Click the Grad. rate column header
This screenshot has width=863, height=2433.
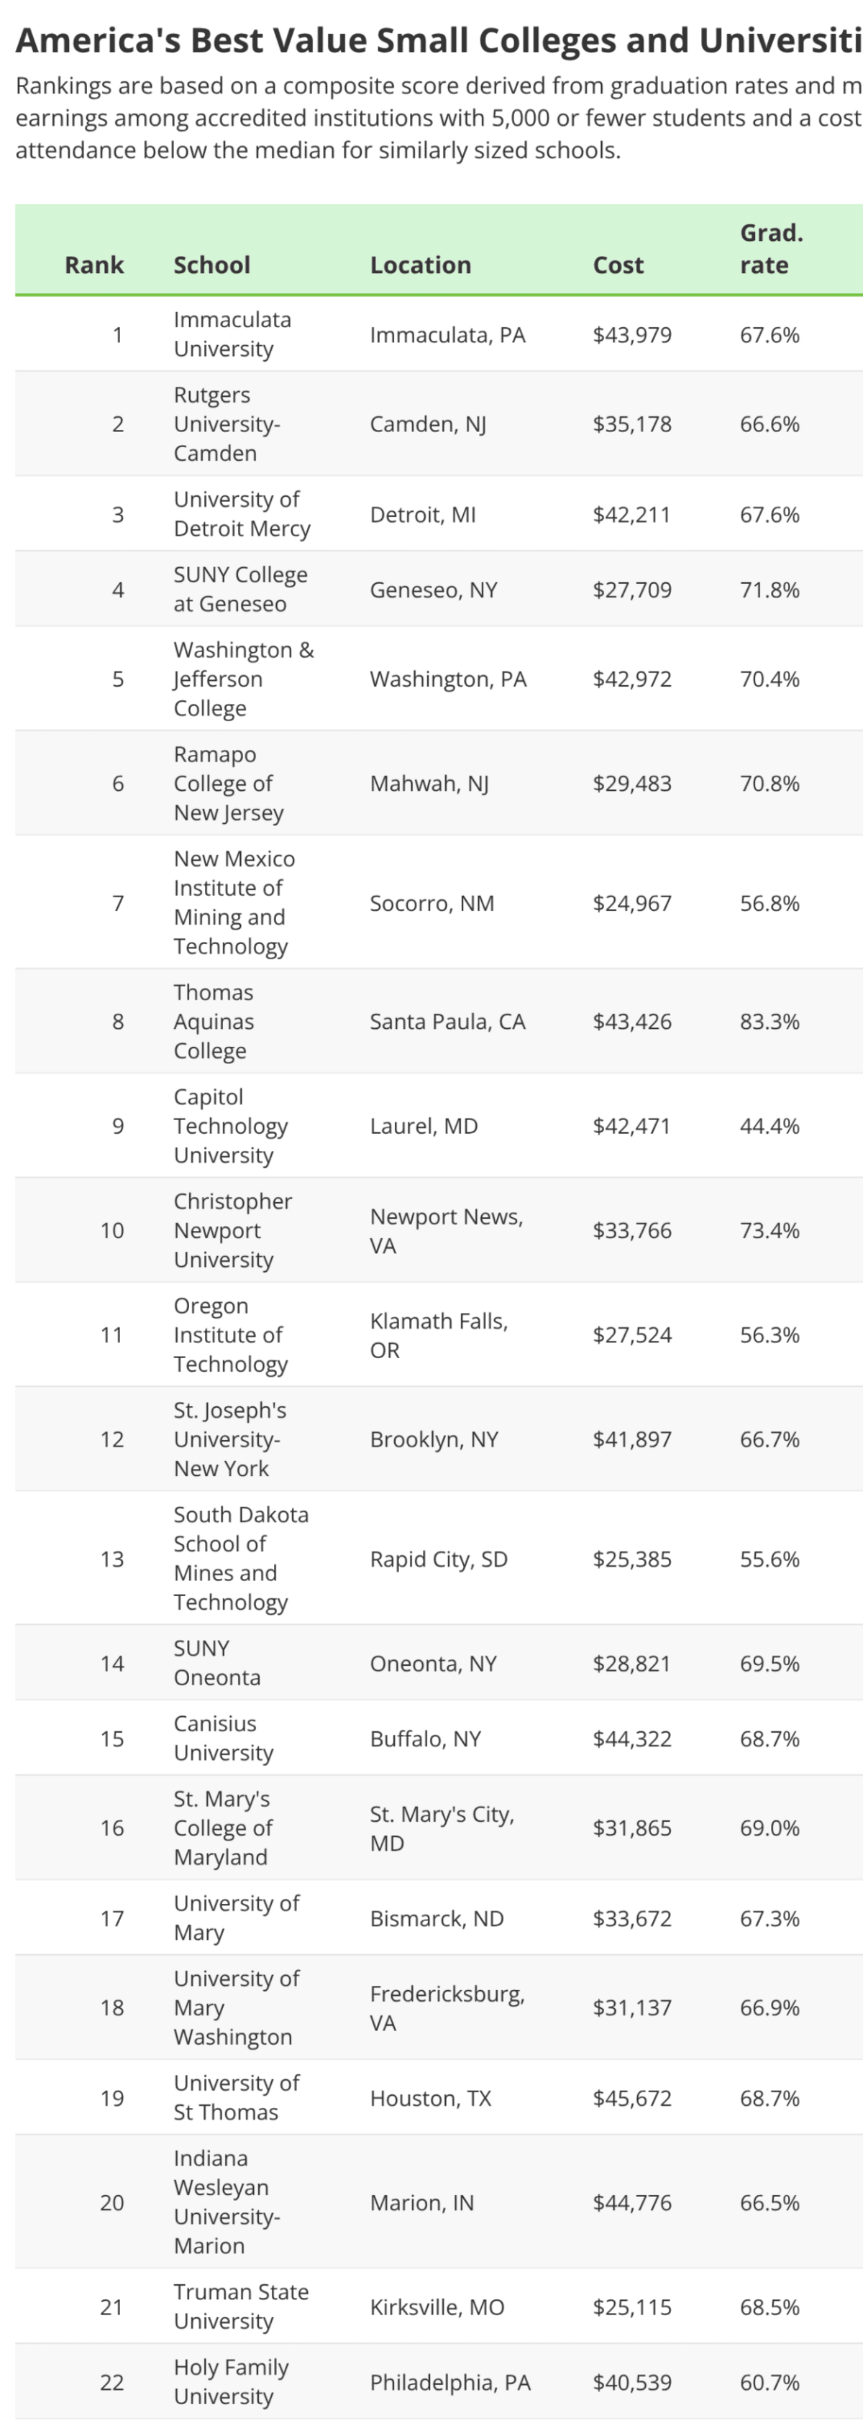[x=772, y=248]
